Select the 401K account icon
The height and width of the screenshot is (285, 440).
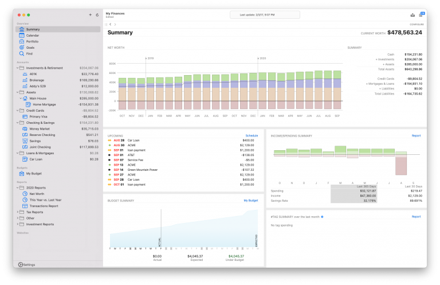tap(25, 74)
